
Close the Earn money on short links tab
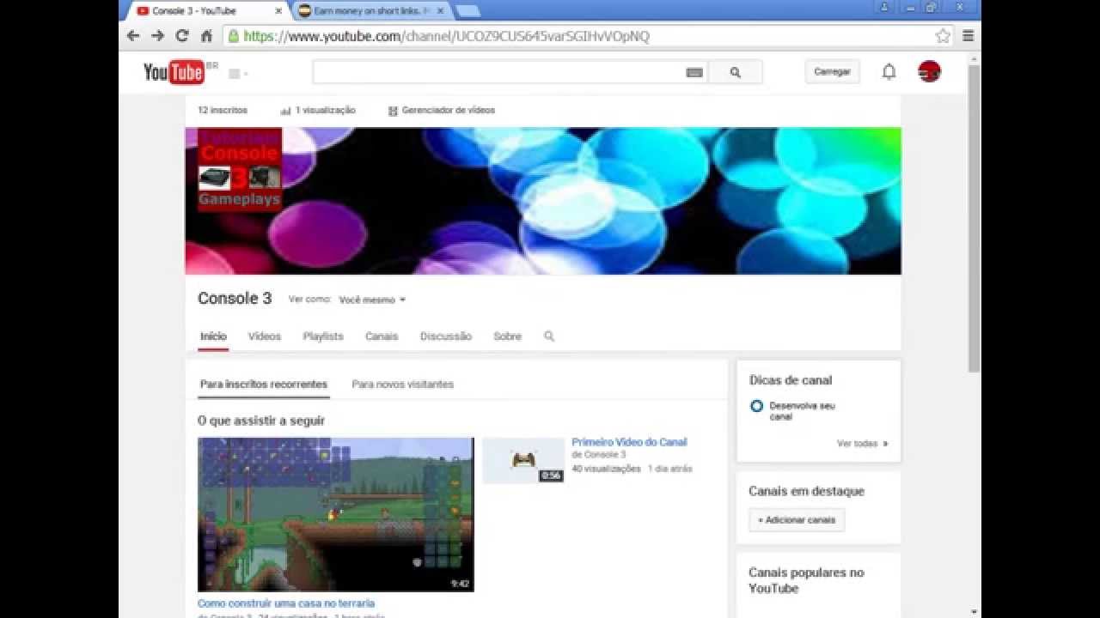[441, 11]
